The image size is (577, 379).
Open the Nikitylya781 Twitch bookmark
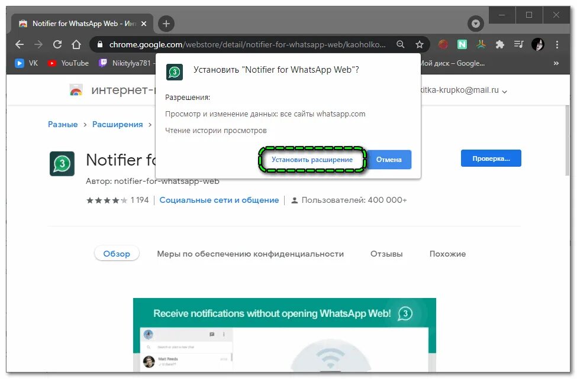coord(127,63)
